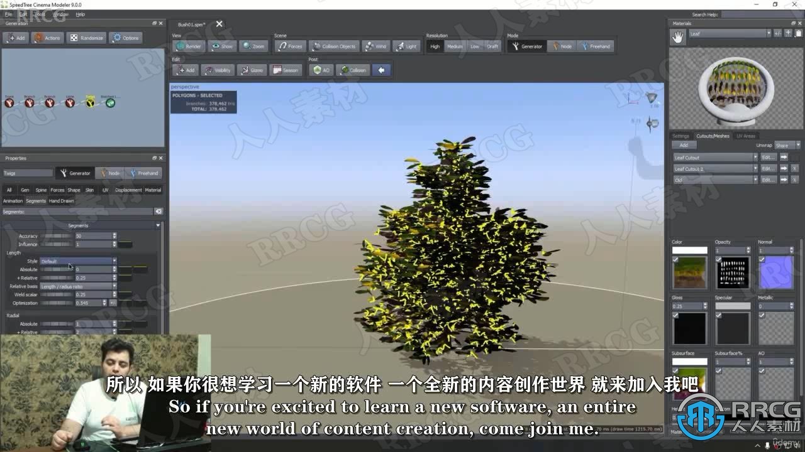This screenshot has width=805, height=452.
Task: Switch to the UV Areas tab
Action: 746,136
